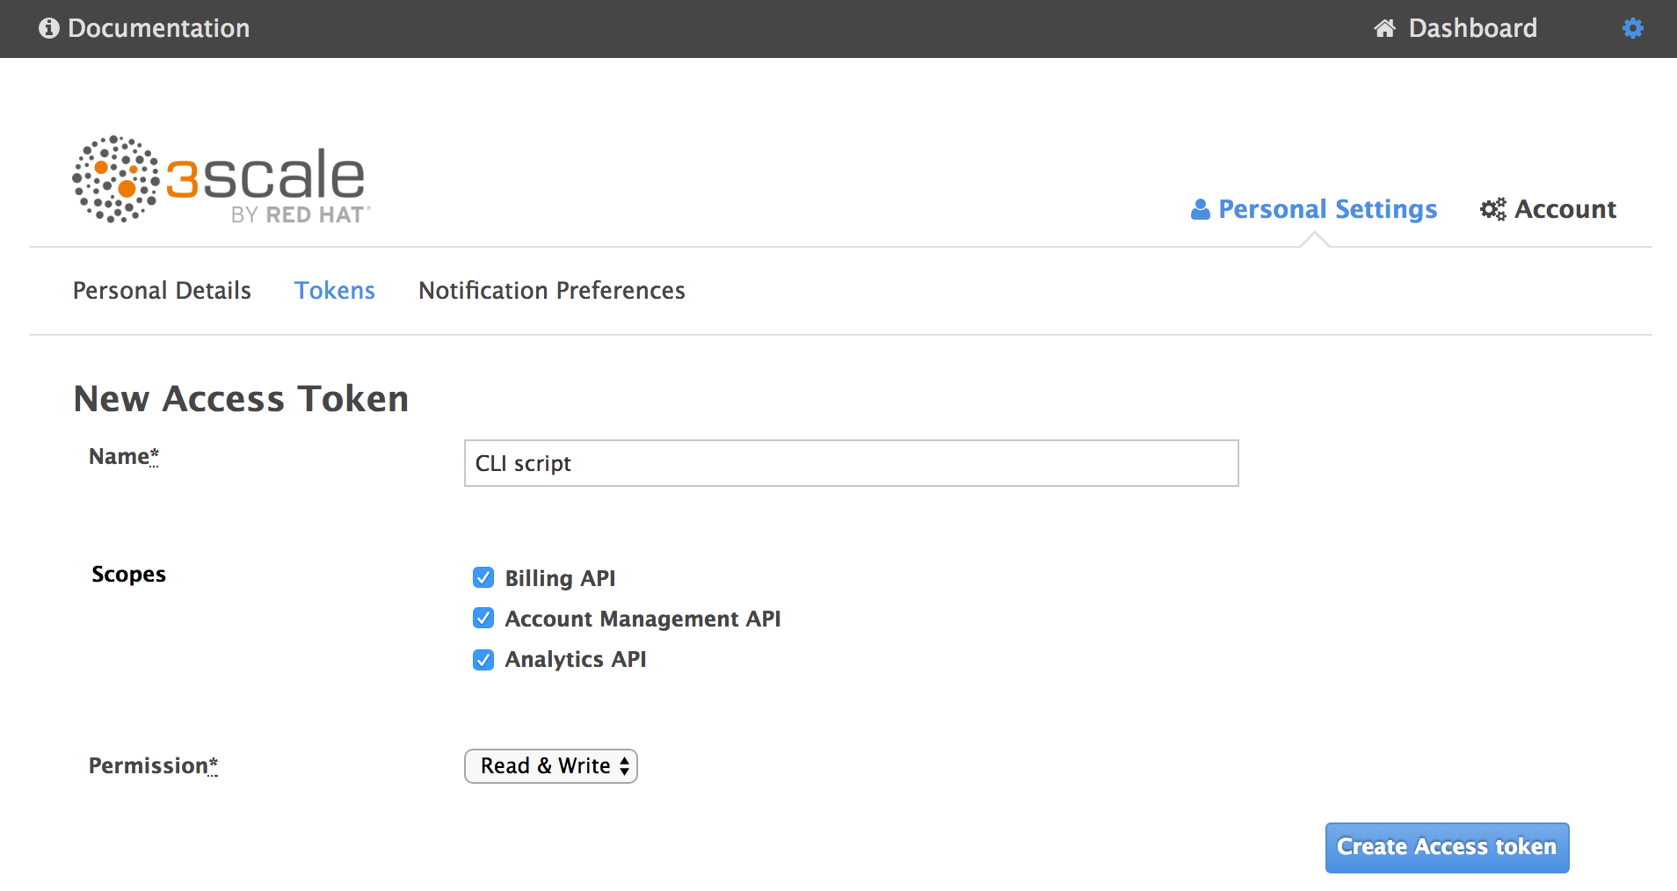
Task: Switch to the Personal Details tab
Action: [x=162, y=290]
